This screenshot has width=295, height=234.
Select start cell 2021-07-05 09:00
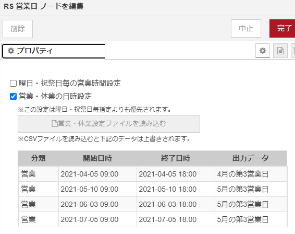pyautogui.click(x=97, y=219)
